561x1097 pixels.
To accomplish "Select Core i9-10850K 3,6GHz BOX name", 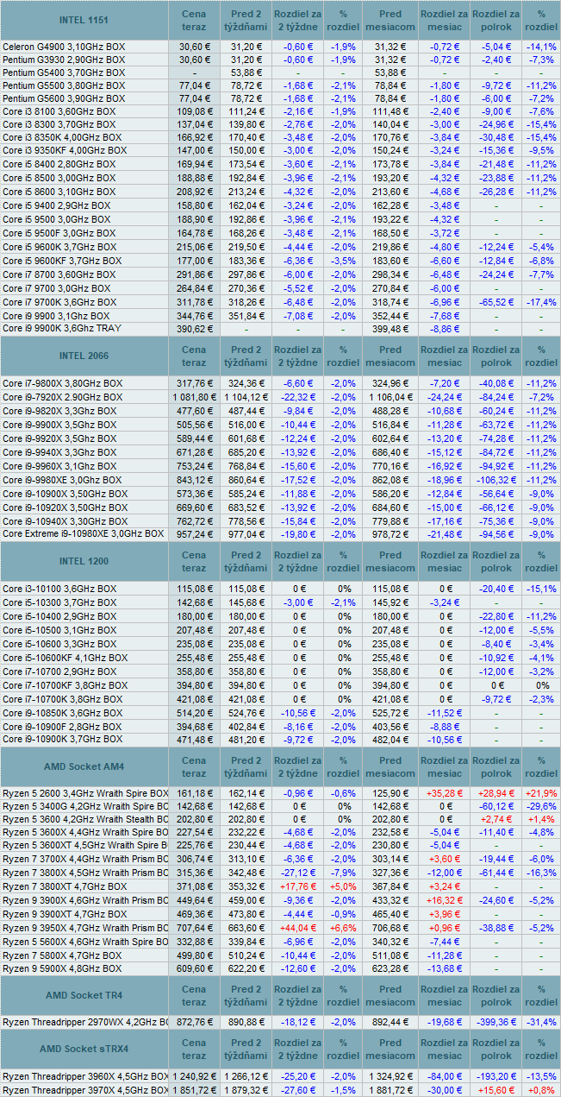I will (62, 713).
